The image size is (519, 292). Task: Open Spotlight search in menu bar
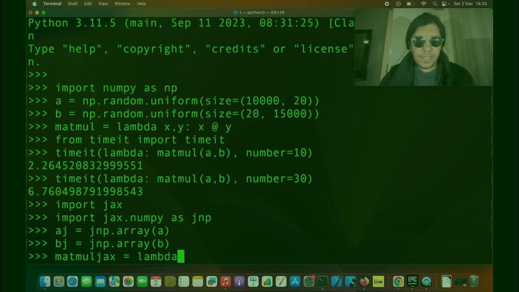(x=435, y=4)
